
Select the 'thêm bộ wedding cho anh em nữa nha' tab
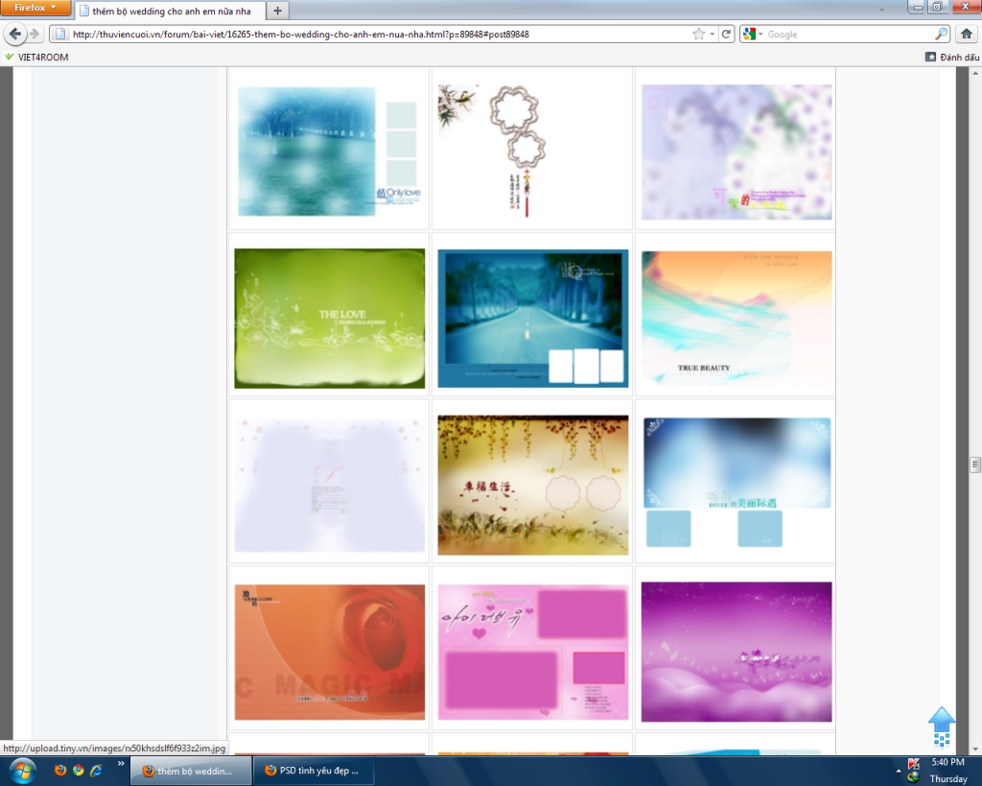click(x=170, y=11)
